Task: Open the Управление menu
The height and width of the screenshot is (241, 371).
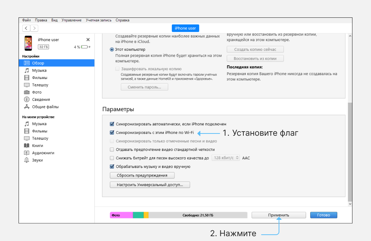Action: click(x=72, y=20)
